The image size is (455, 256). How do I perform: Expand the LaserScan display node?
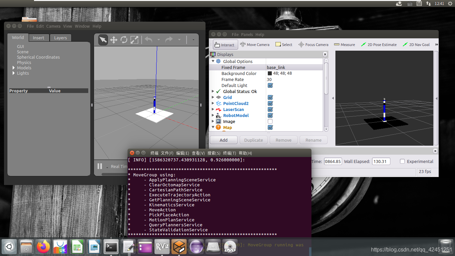pyautogui.click(x=213, y=109)
